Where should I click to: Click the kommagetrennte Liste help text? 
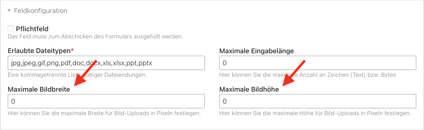(x=77, y=75)
